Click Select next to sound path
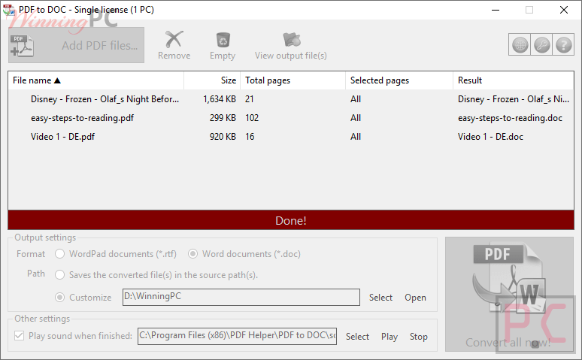This screenshot has width=582, height=360. tap(357, 337)
